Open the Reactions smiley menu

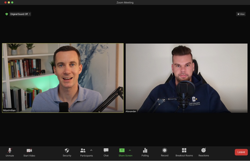click(203, 150)
